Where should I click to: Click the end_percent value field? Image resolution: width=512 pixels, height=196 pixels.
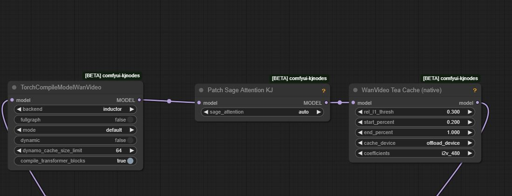tap(415, 132)
